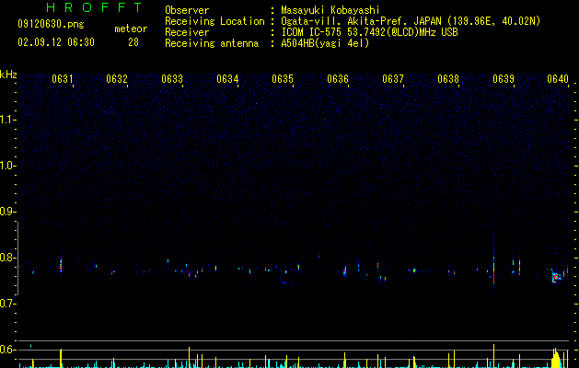Click the bright echo cluster near 0640
Image resolution: width=579 pixels, height=368 pixels.
tap(556, 277)
